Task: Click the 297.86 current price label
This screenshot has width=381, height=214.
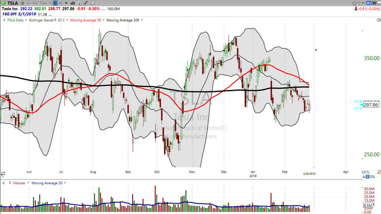Action: tap(371, 105)
